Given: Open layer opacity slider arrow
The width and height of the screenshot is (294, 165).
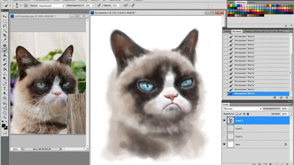Looking at the screenshot, I should click(290, 109).
